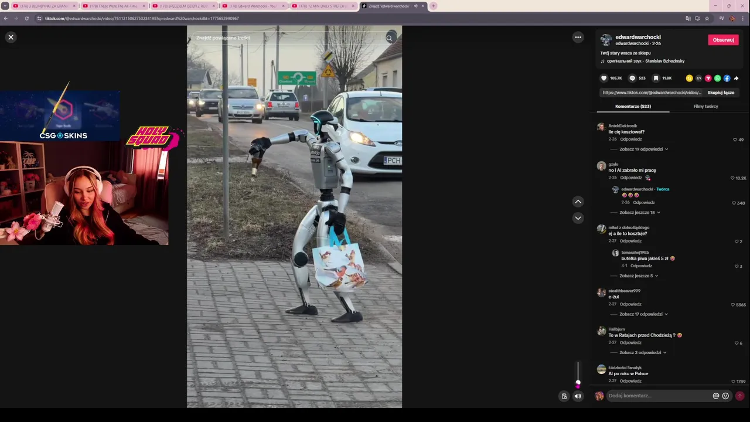Viewport: 750px width, 422px height.
Task: Reply to Hallbjorn's comment via Odpowiedz
Action: click(x=631, y=342)
